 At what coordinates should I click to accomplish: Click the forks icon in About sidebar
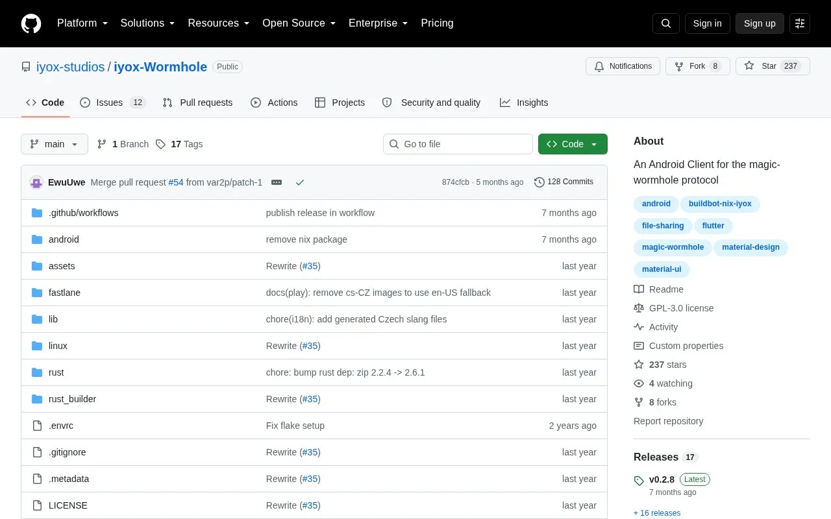(639, 402)
